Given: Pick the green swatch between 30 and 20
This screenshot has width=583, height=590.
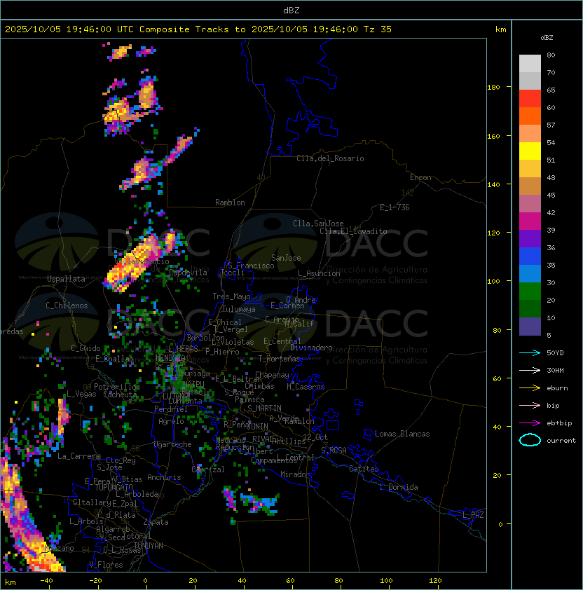Looking at the screenshot, I should pyautogui.click(x=530, y=291).
